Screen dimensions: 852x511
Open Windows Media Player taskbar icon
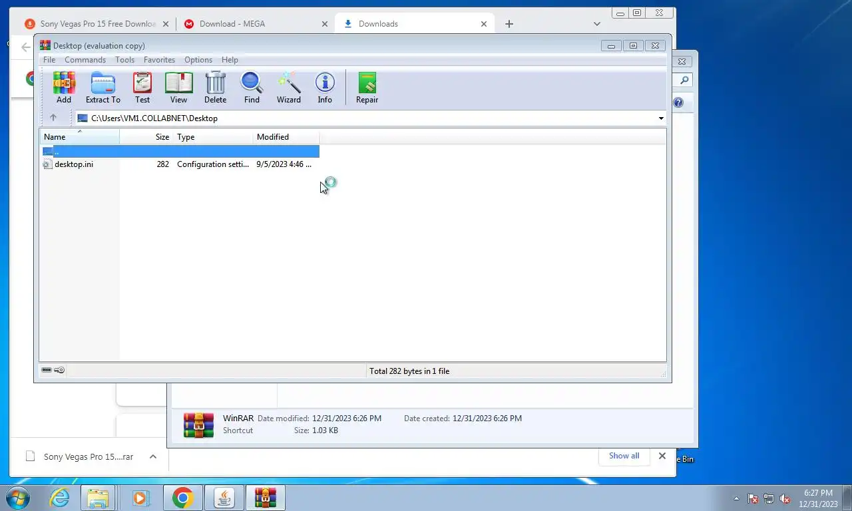point(139,498)
